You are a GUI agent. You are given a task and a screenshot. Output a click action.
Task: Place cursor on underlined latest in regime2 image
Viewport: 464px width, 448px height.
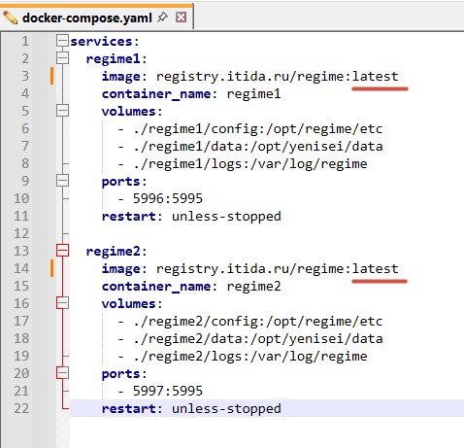pos(376,269)
